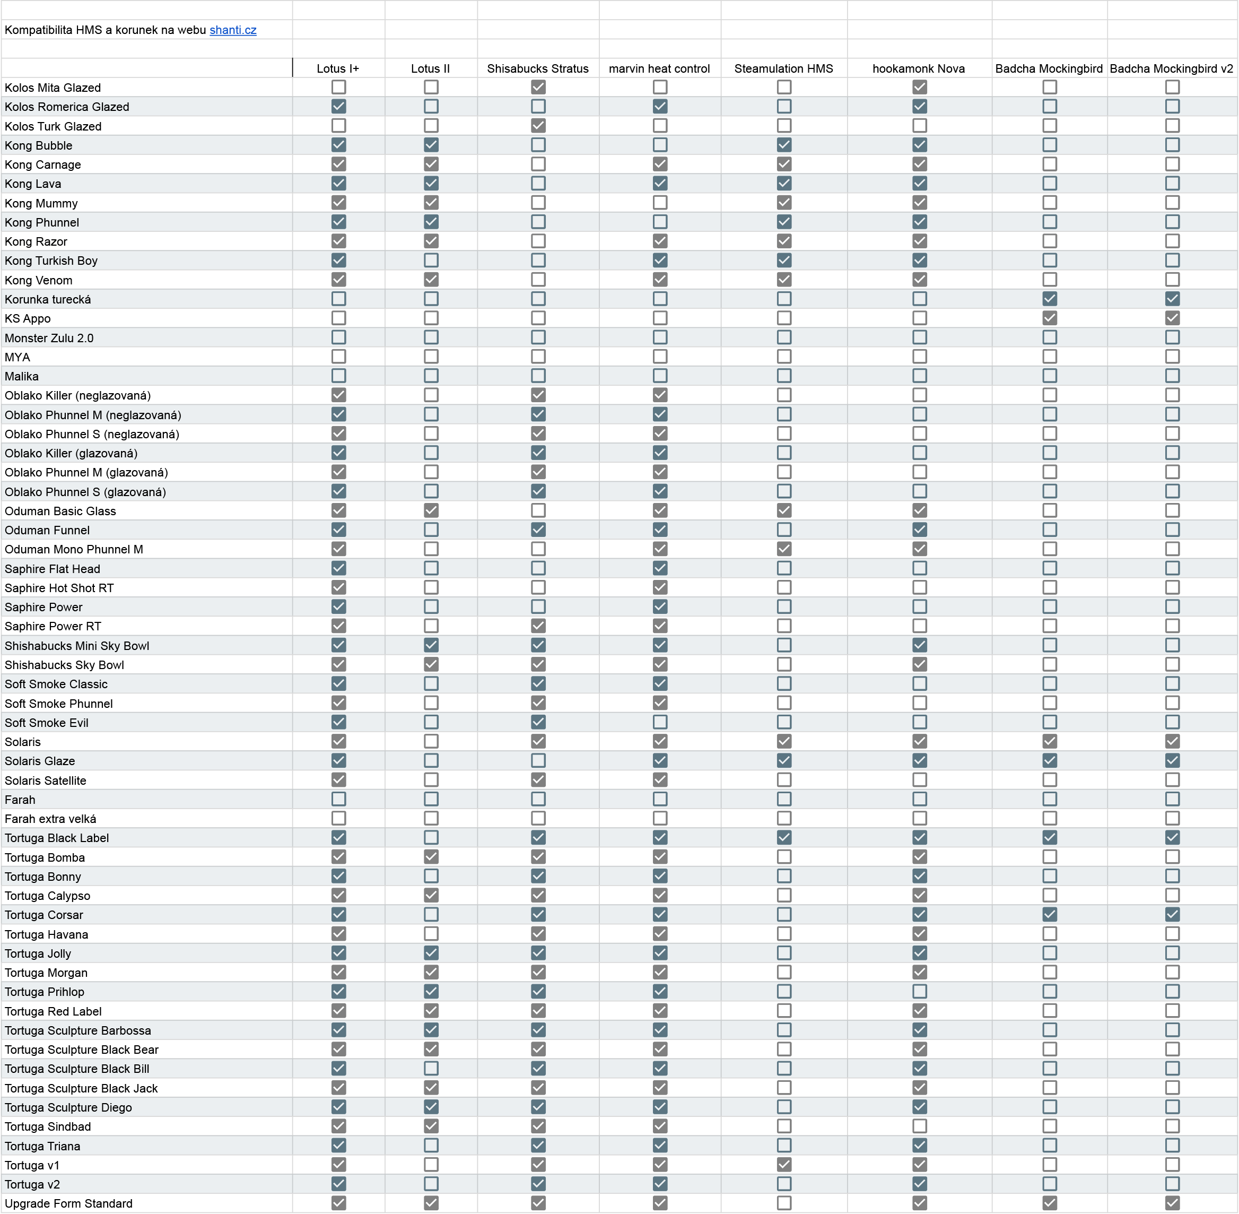The height and width of the screenshot is (1214, 1239).
Task: Select the Steamulation HMS column header
Action: (x=783, y=68)
